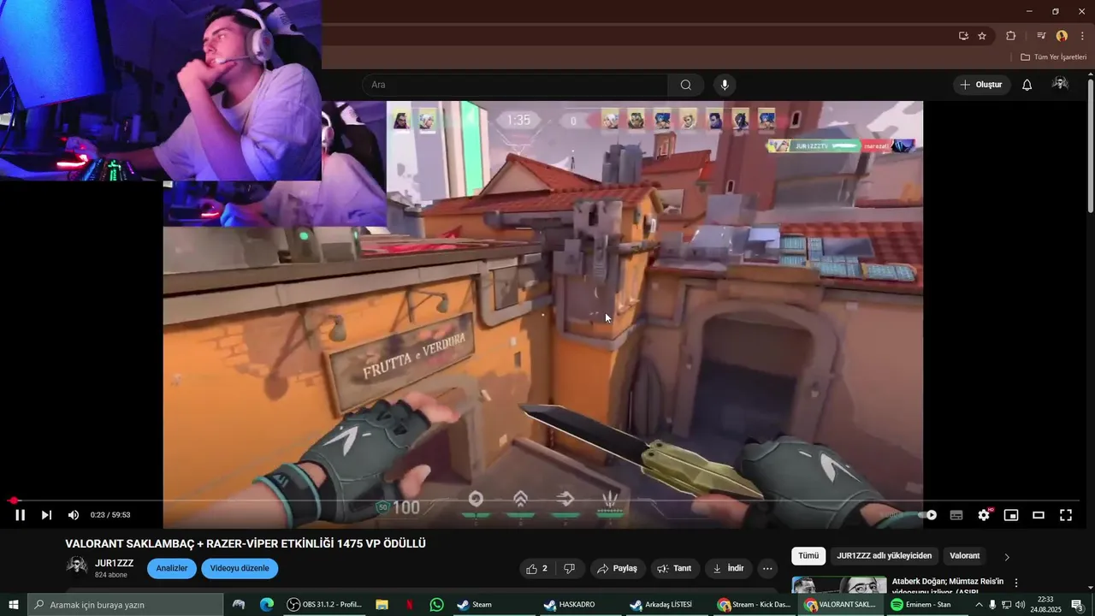The width and height of the screenshot is (1095, 616).
Task: Click the İndir download button
Action: [728, 568]
